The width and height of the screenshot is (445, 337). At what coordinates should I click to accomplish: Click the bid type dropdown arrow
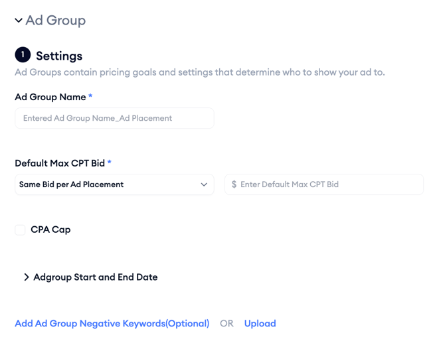204,184
